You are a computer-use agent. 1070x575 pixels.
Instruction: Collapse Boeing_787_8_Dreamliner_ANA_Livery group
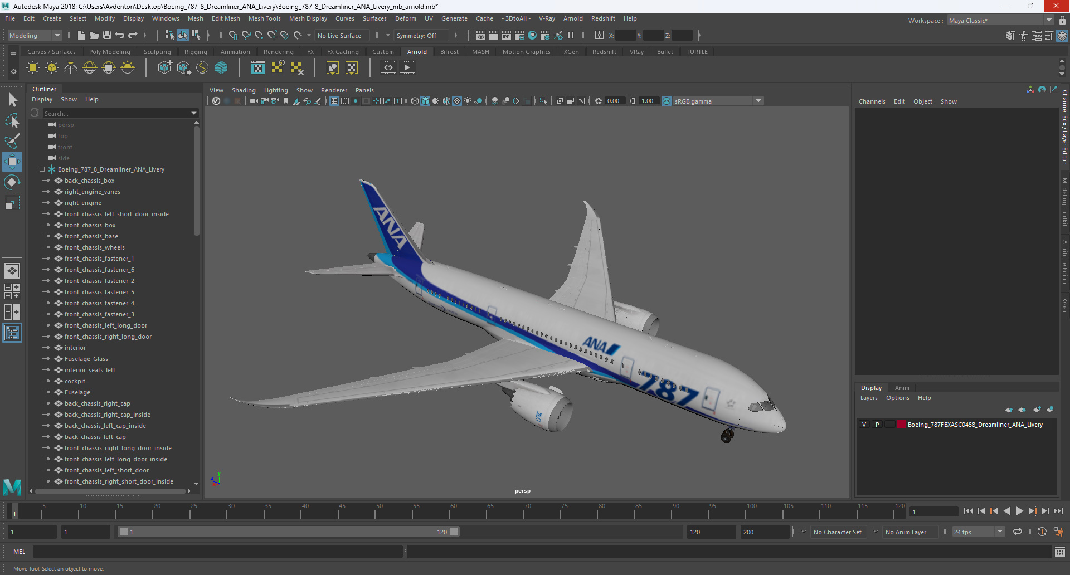(x=42, y=169)
